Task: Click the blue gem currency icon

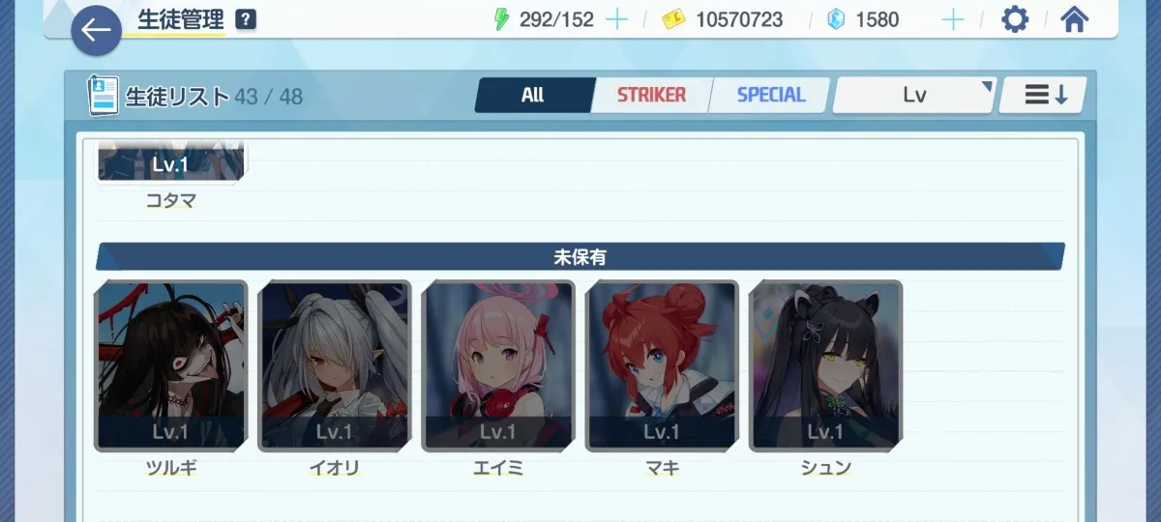Action: point(837,19)
